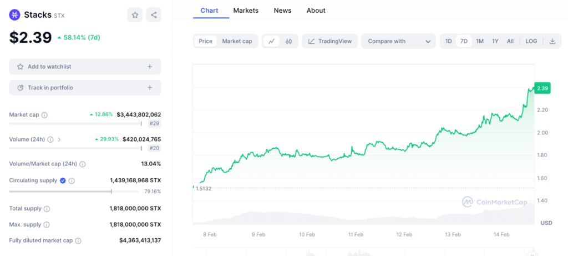Open TradingView chart button
568x256 pixels.
point(329,41)
